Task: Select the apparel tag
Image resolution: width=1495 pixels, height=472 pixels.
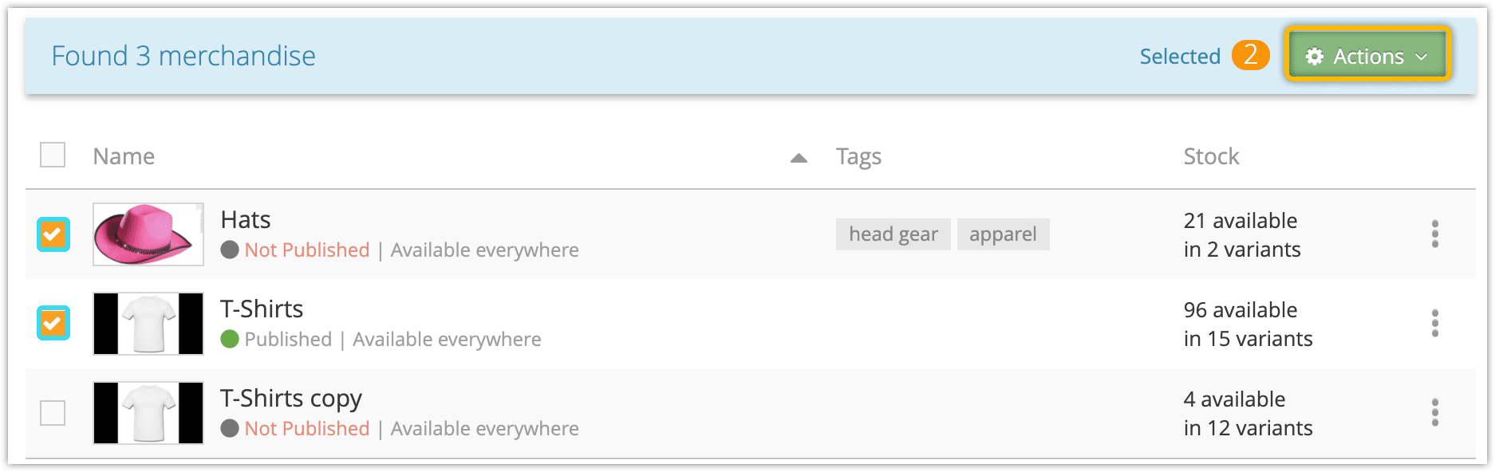Action: tap(1003, 234)
